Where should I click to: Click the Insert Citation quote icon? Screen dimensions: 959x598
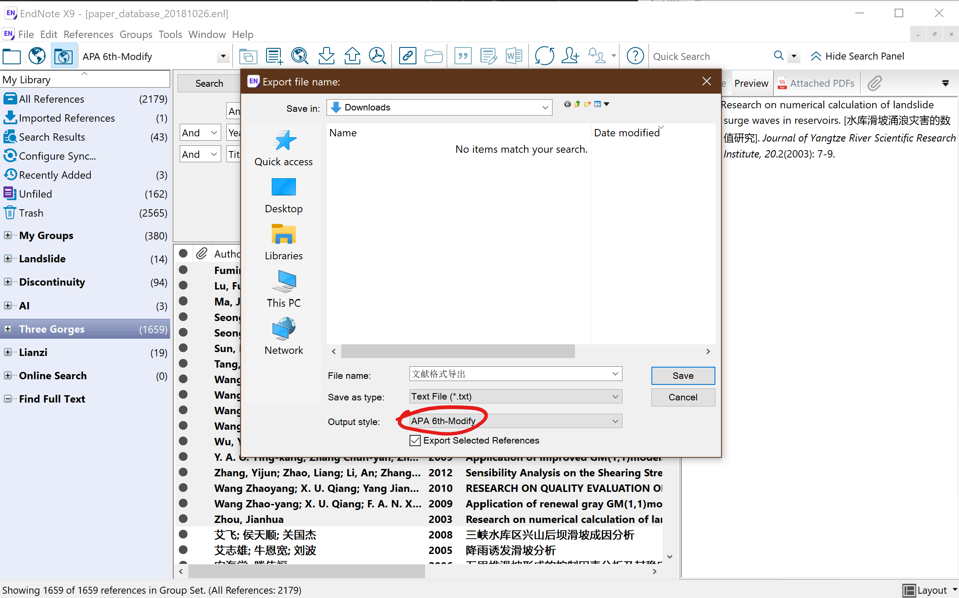coord(463,56)
